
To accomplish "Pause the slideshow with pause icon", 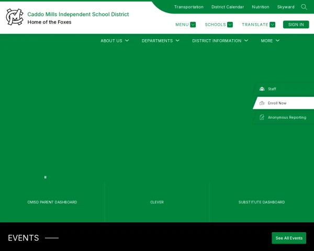I will [46, 177].
